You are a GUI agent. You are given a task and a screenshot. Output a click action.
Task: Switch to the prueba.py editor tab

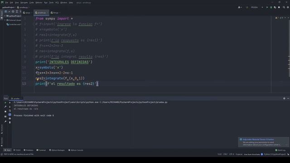click(41, 13)
